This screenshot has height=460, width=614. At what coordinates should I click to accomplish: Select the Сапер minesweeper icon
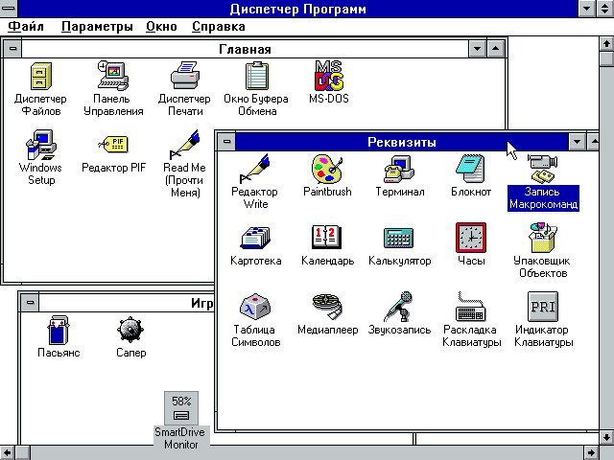[131, 331]
